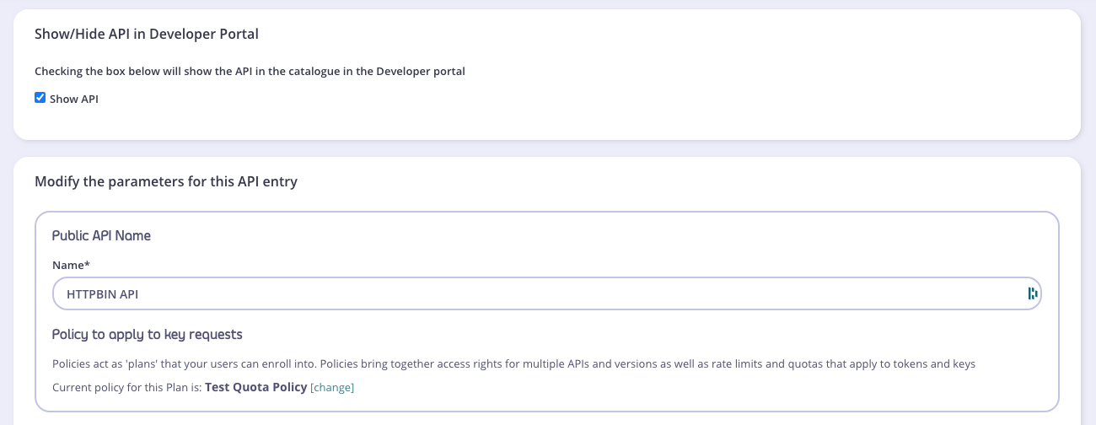Screen dimensions: 1096x425
Task: Uncheck the Show API checkbox
Action: [40, 98]
